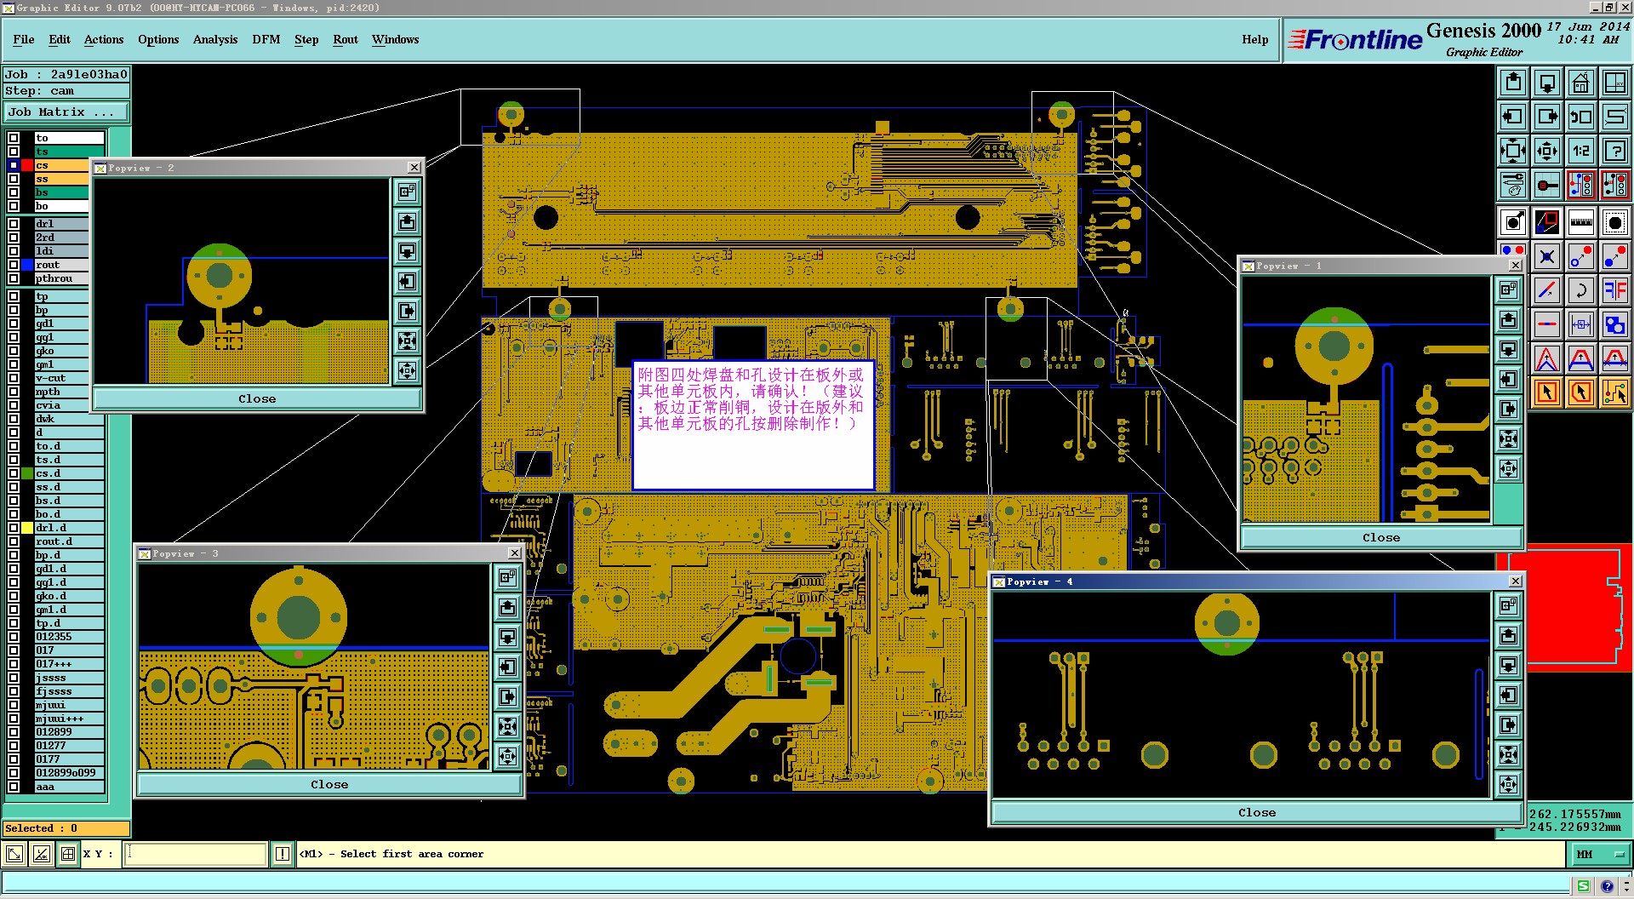1634x899 pixels.
Task: Select layer name 'gko.d' in list
Action: [x=69, y=596]
